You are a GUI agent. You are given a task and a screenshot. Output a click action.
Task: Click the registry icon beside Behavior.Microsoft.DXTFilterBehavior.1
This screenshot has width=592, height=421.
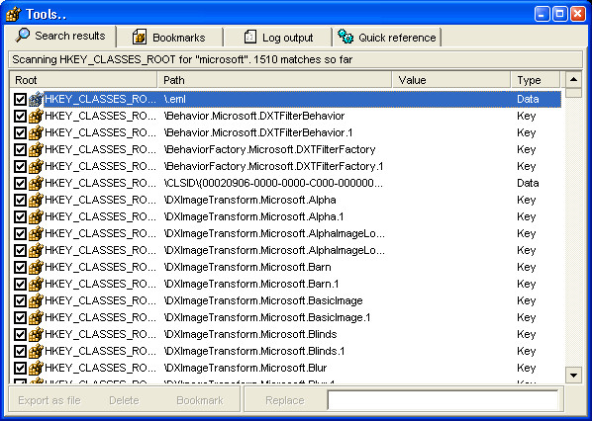click(x=36, y=132)
